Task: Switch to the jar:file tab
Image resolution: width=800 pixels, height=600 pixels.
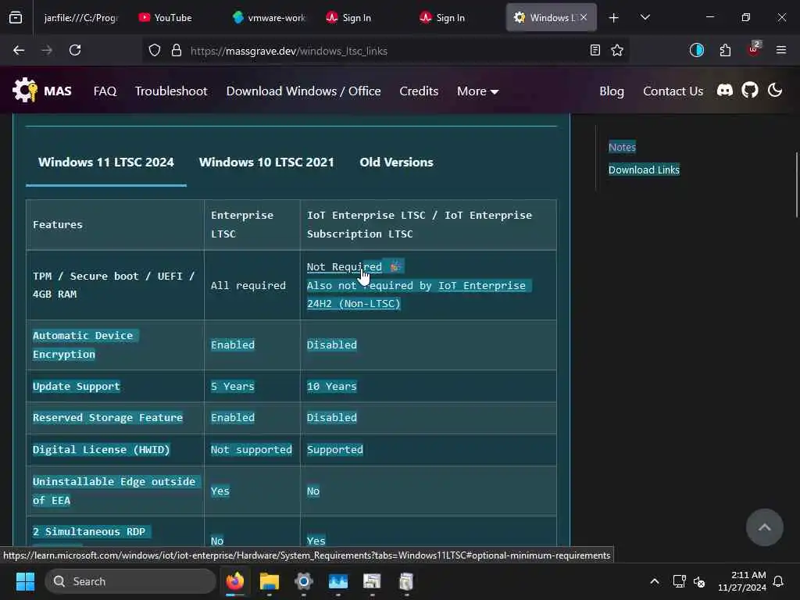Action: 81,17
